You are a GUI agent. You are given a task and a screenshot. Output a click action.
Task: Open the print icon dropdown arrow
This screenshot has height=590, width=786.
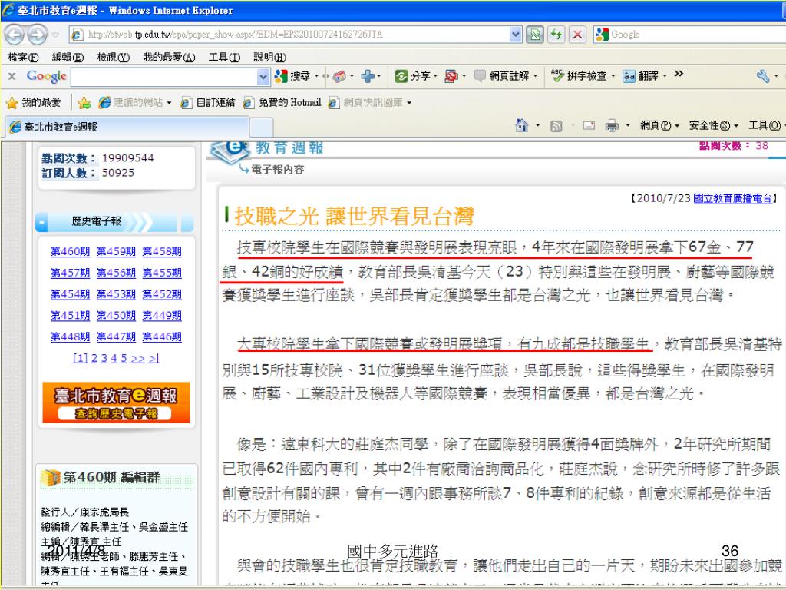[628, 125]
